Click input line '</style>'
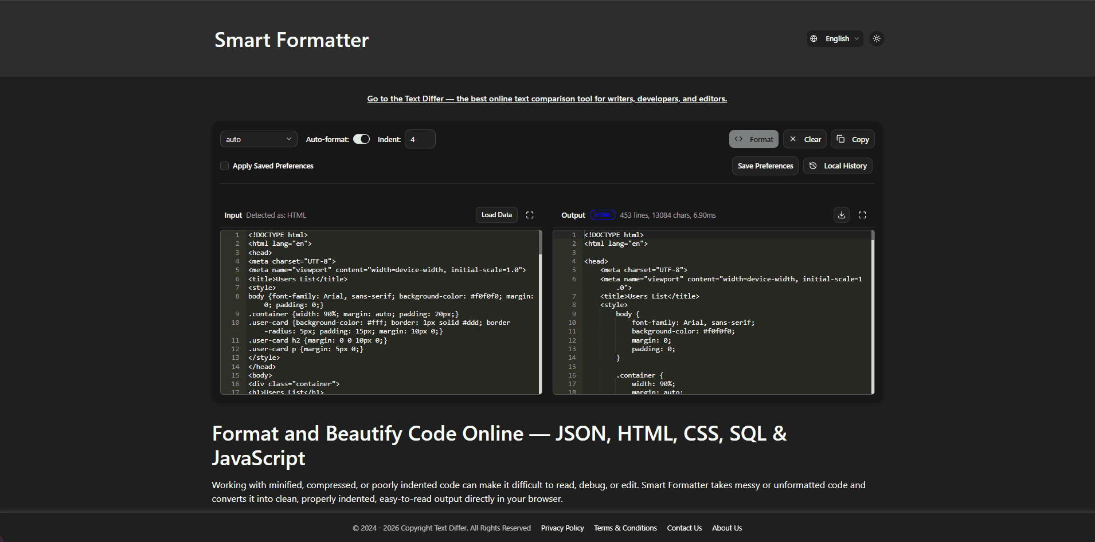Screen dimensions: 1095x542 pos(264,358)
